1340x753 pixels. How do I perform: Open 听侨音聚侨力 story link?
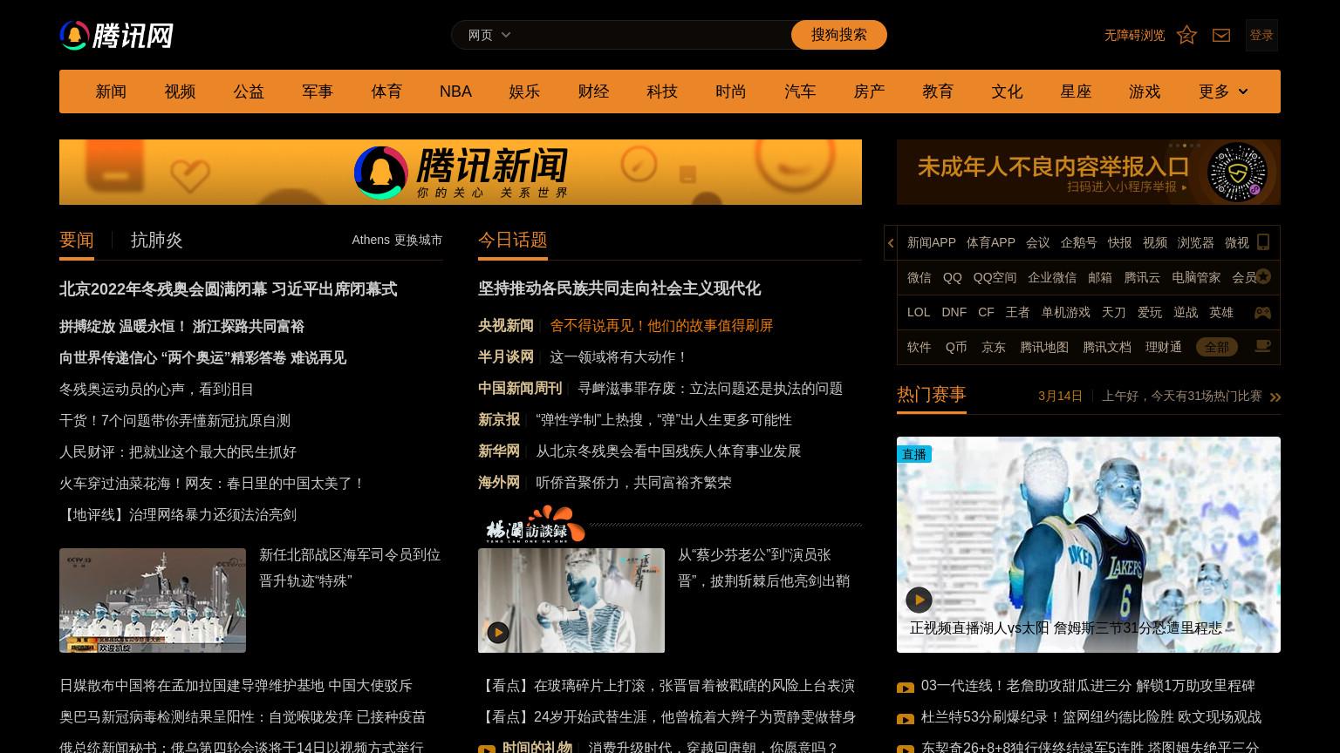click(633, 482)
